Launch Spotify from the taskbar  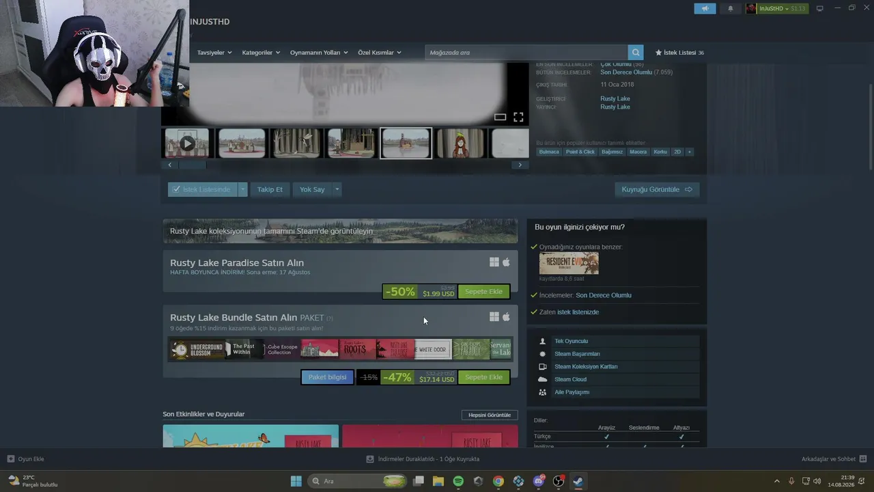(x=458, y=481)
